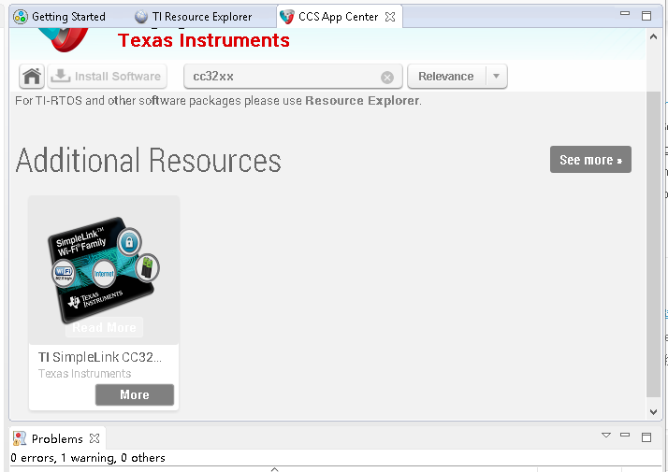Click the Problems view icon

(20, 438)
